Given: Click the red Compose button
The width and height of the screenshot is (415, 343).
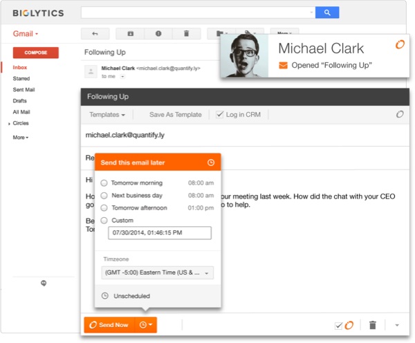Looking at the screenshot, I should 35,53.
